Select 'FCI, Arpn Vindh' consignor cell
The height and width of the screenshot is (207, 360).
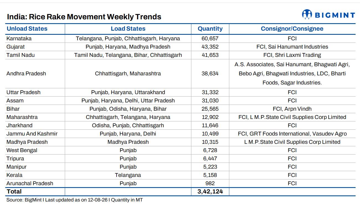tap(292, 109)
